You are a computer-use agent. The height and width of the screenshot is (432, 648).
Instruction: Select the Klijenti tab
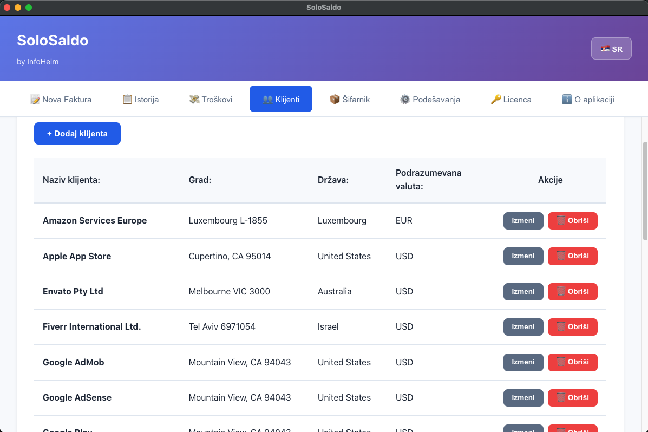coord(280,99)
